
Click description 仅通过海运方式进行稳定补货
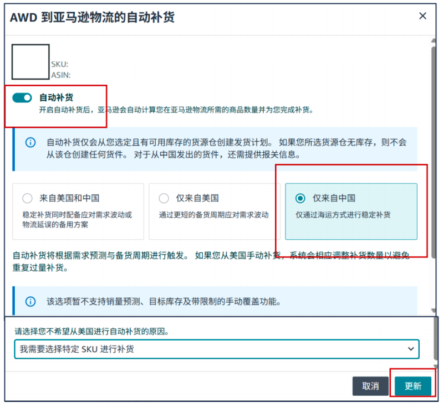[343, 215]
